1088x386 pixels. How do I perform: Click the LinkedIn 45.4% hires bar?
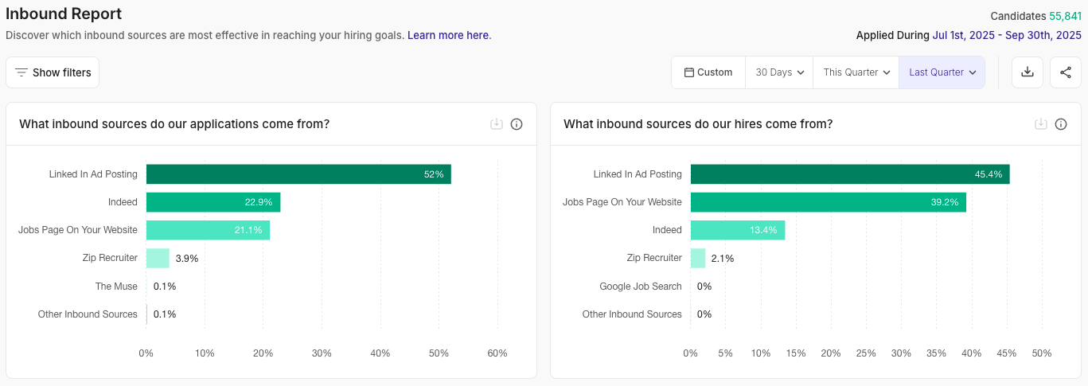click(849, 174)
